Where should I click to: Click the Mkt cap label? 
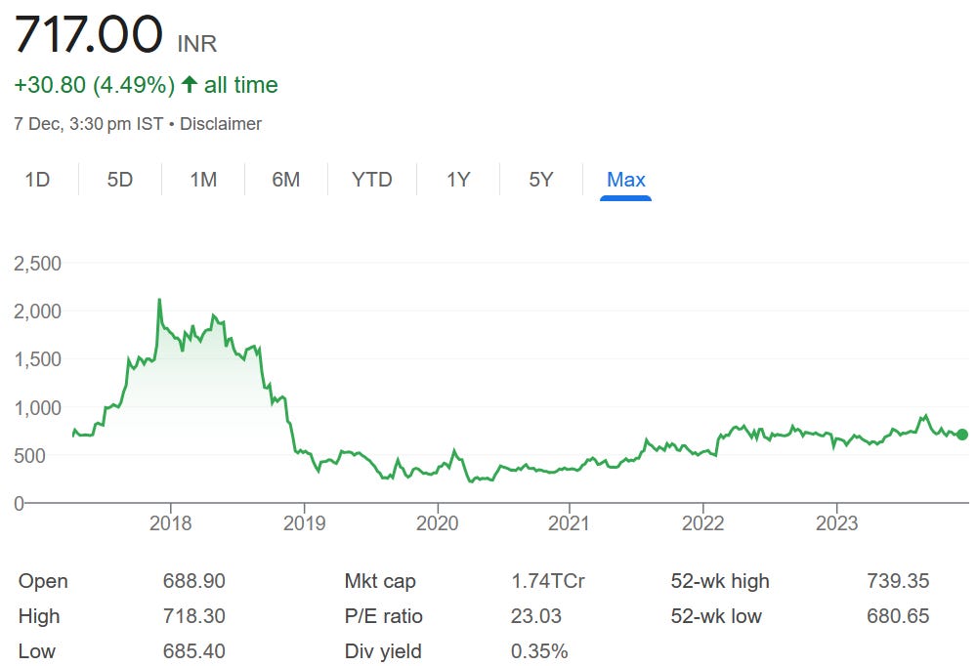379,581
